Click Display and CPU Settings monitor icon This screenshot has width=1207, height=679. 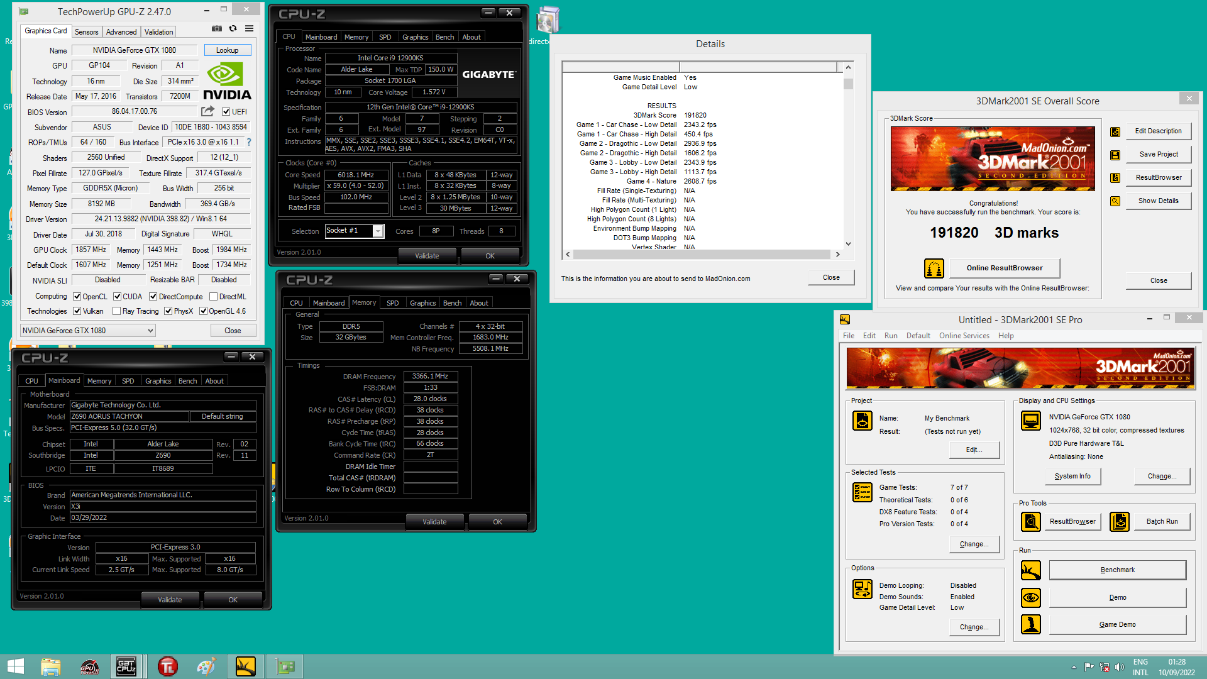pyautogui.click(x=1031, y=420)
